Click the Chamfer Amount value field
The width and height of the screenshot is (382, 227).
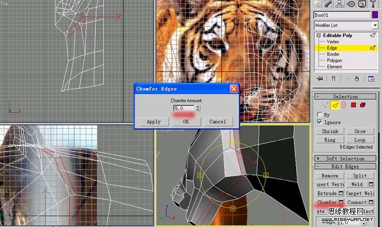184,108
